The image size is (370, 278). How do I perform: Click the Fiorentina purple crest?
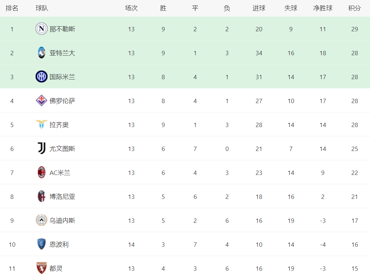point(42,101)
